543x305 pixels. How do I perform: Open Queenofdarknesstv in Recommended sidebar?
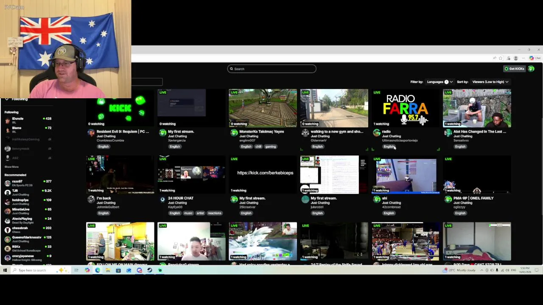pos(28,239)
